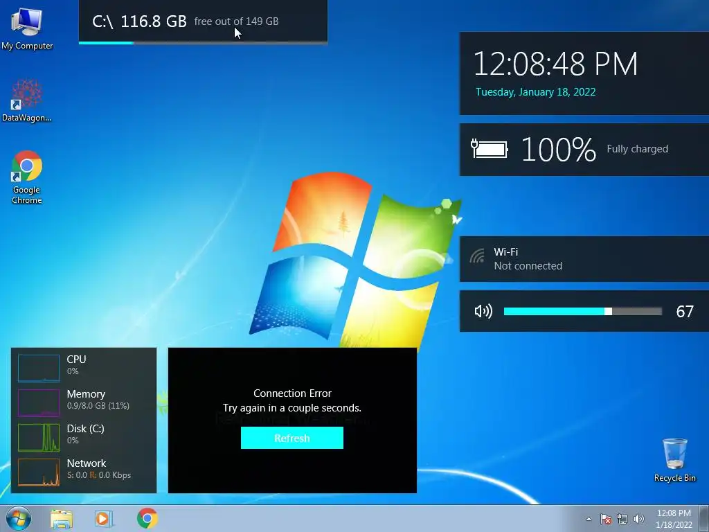
Task: Launch File Explorer from the taskbar
Action: click(x=62, y=519)
